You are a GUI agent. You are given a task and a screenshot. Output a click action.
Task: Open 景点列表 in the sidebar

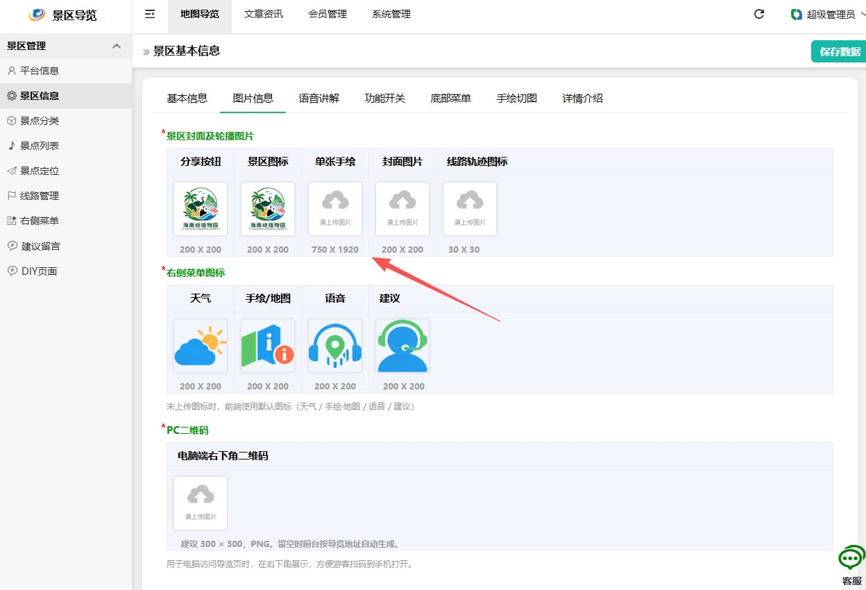point(66,146)
